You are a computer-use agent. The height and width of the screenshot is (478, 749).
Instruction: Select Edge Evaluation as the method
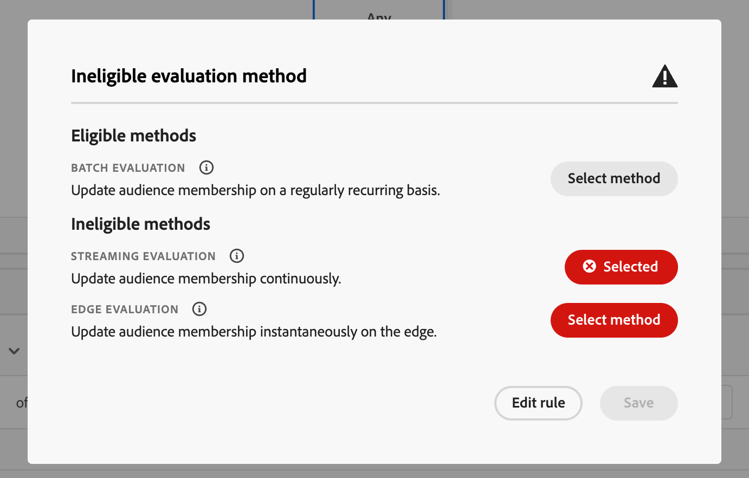click(614, 320)
